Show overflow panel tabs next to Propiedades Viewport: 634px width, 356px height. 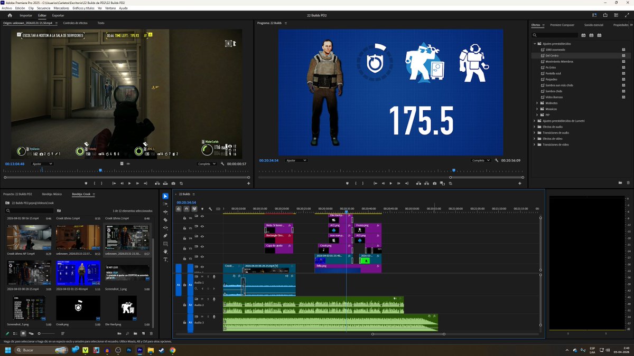click(x=631, y=25)
